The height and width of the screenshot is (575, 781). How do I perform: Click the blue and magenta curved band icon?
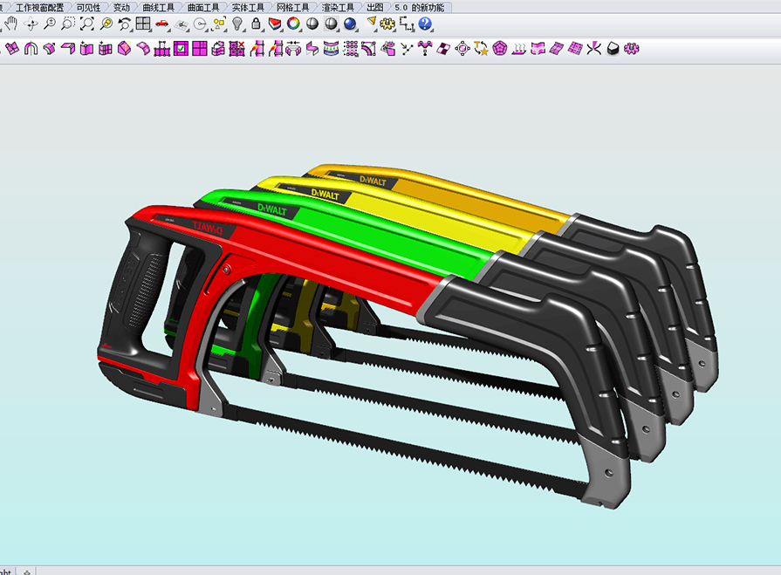coord(332,49)
